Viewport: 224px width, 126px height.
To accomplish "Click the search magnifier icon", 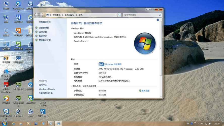I will tap(160, 15).
